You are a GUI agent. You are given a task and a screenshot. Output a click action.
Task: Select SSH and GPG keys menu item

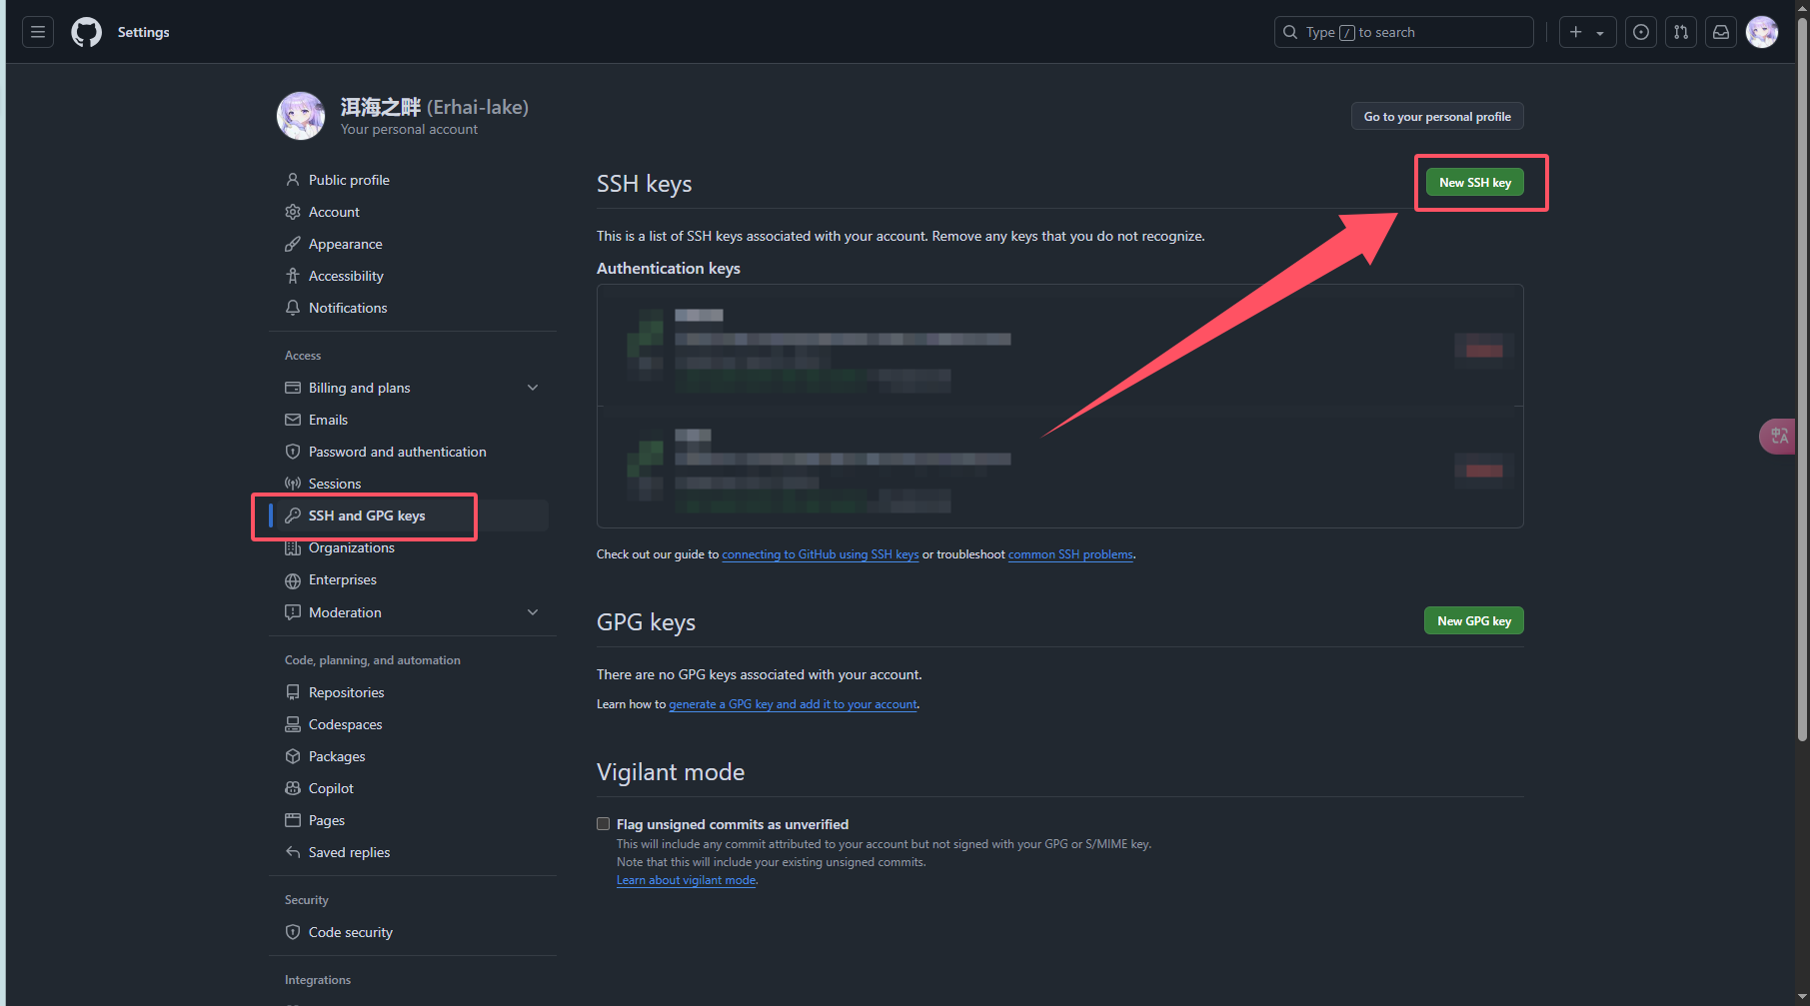click(x=366, y=515)
